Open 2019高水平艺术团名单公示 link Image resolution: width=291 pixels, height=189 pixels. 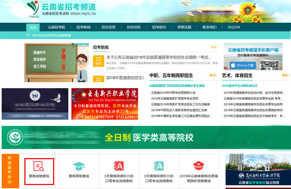click(x=240, y=86)
